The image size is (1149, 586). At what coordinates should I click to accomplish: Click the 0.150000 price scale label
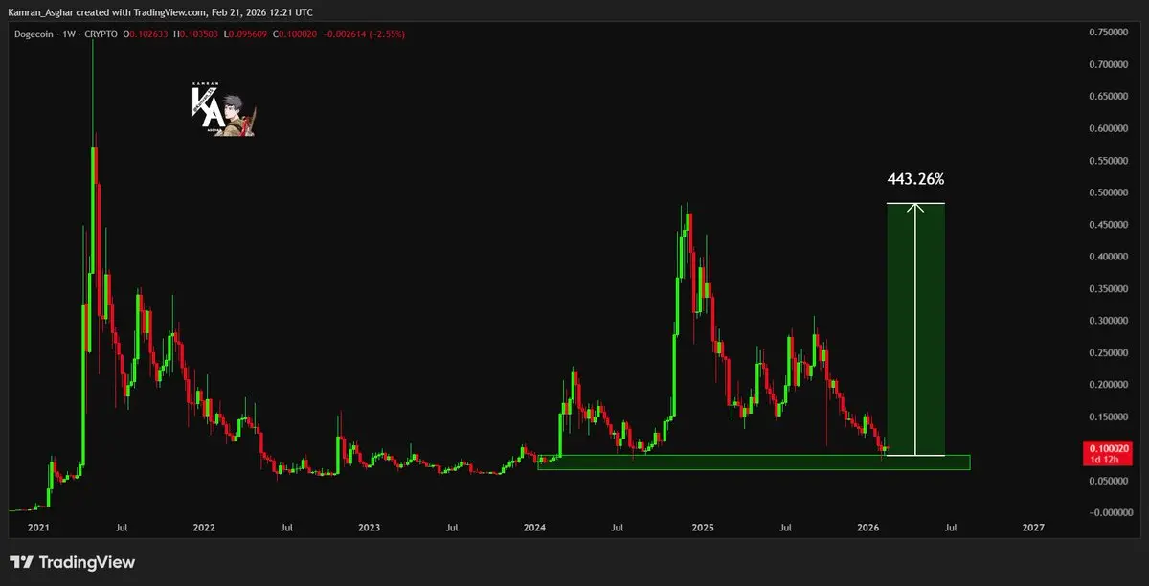[1109, 417]
